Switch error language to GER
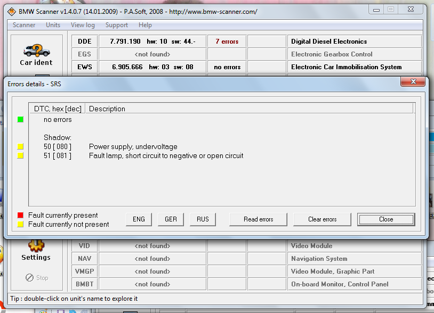 coord(171,219)
